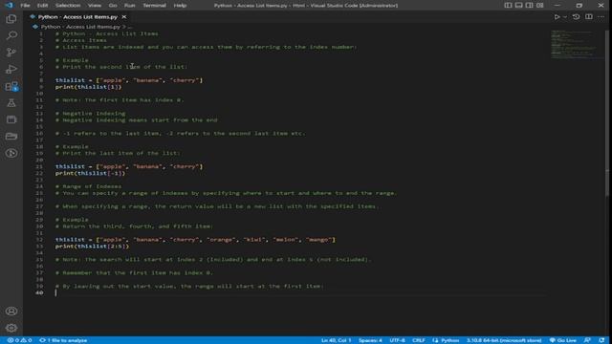The height and width of the screenshot is (344, 612).
Task: Click the '# Negative Indexing' comment line
Action: 90,113
